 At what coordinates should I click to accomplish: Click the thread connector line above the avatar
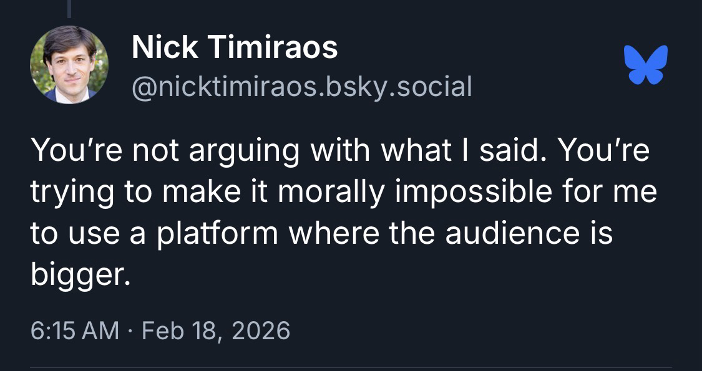pos(69,7)
